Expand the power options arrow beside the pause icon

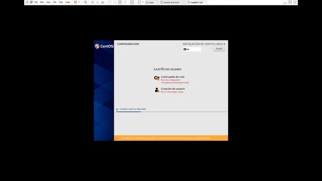point(79,2)
